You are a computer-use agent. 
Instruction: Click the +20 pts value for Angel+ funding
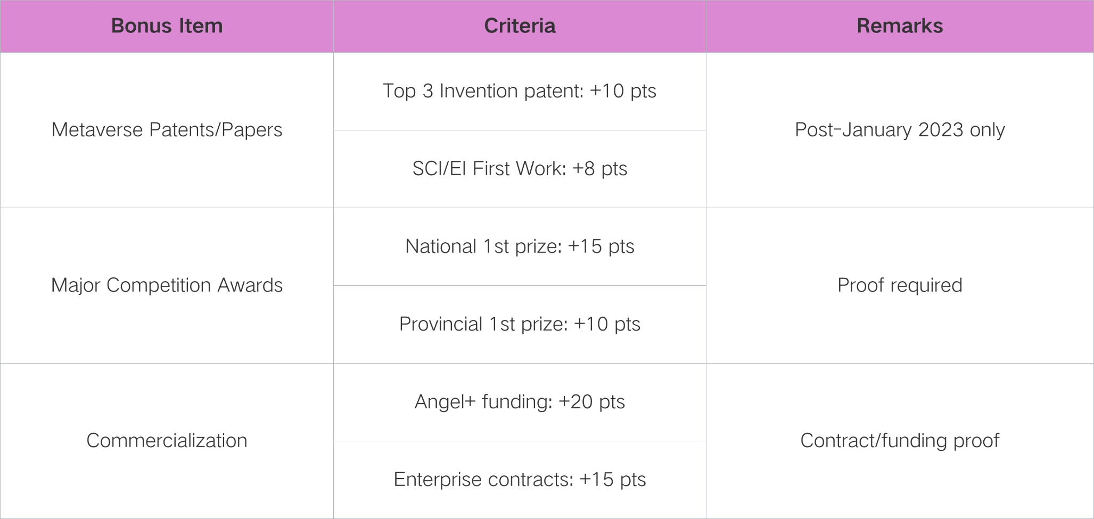click(x=591, y=402)
